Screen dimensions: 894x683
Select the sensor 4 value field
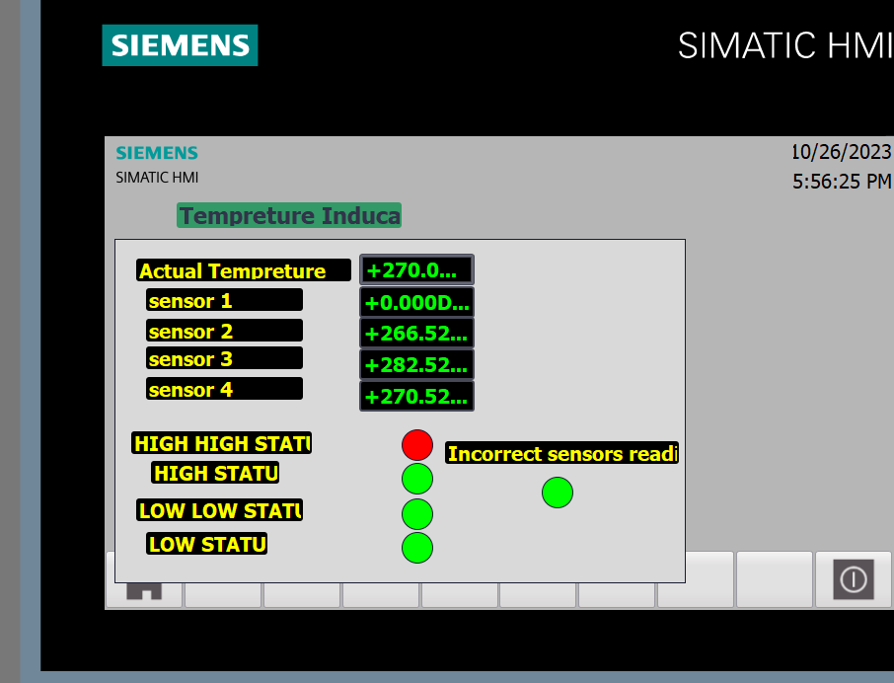coord(416,396)
